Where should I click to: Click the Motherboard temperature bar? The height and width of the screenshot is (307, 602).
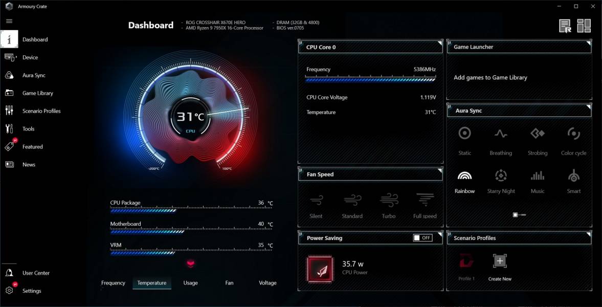tap(191, 231)
